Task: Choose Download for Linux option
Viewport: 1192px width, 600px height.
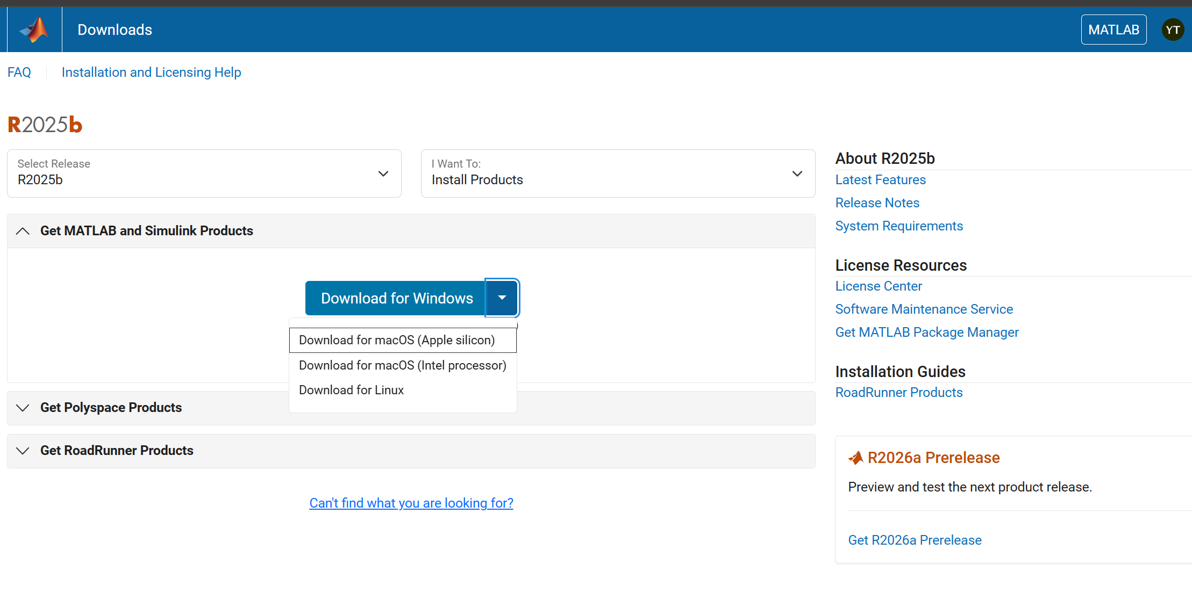Action: click(x=351, y=390)
